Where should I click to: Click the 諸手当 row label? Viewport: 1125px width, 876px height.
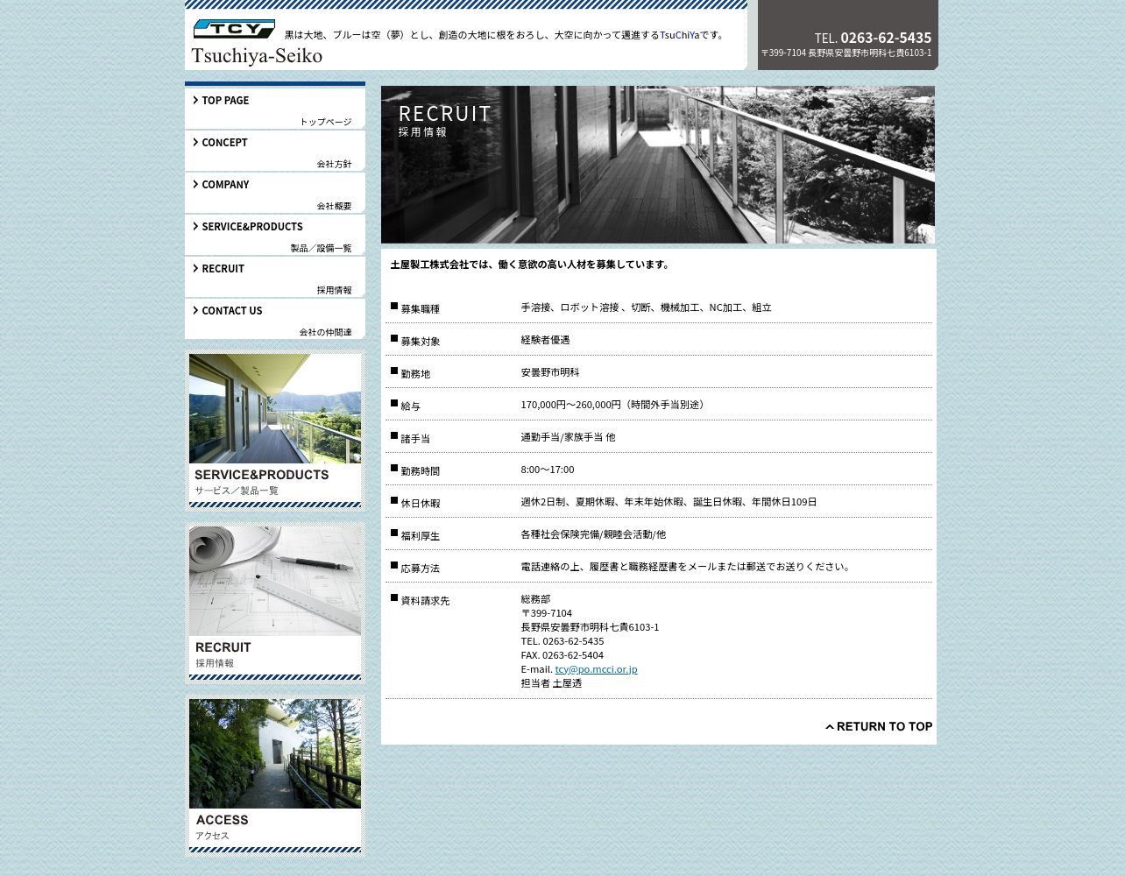(415, 438)
